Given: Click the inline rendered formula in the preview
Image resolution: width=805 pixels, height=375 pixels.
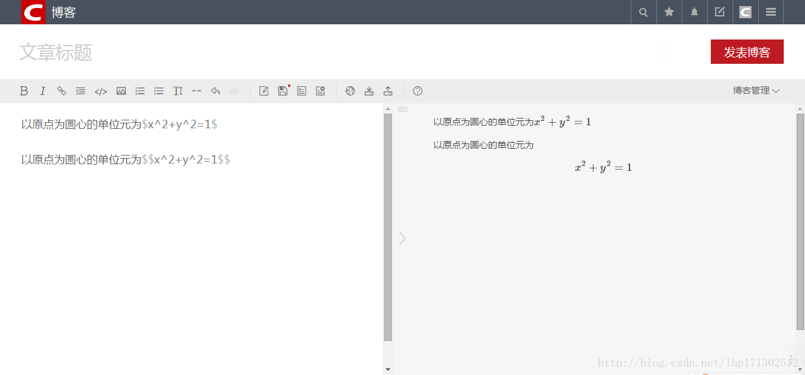Looking at the screenshot, I should [x=563, y=122].
